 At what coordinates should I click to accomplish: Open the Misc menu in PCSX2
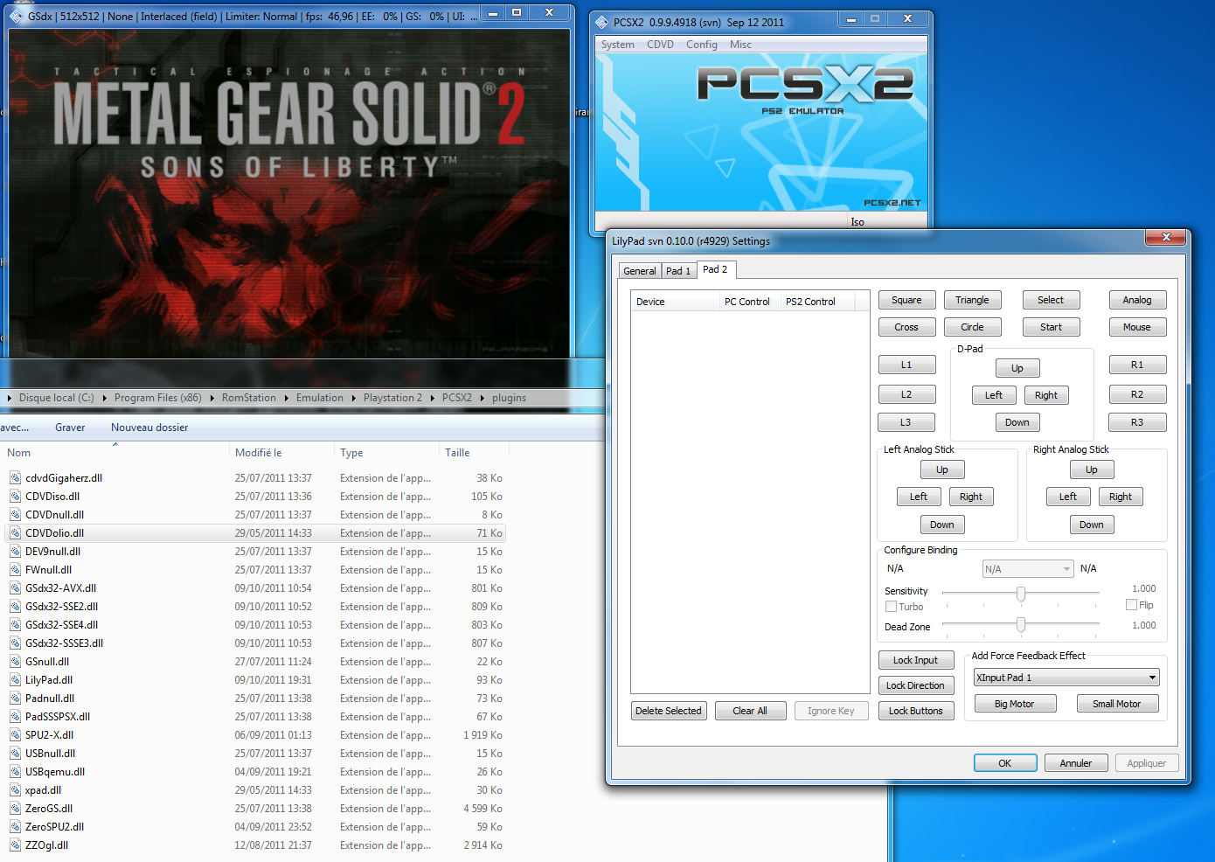pos(740,45)
